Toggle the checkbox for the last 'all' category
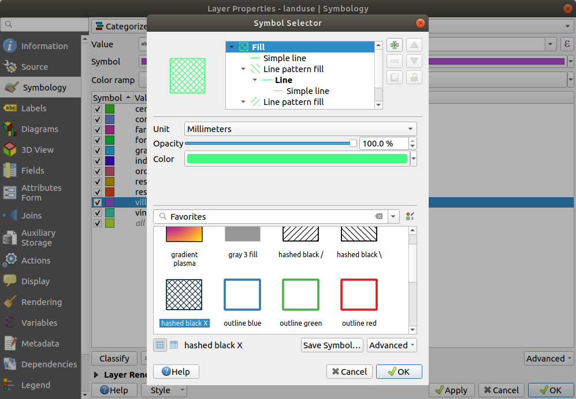This screenshot has height=399, width=576. (x=98, y=223)
